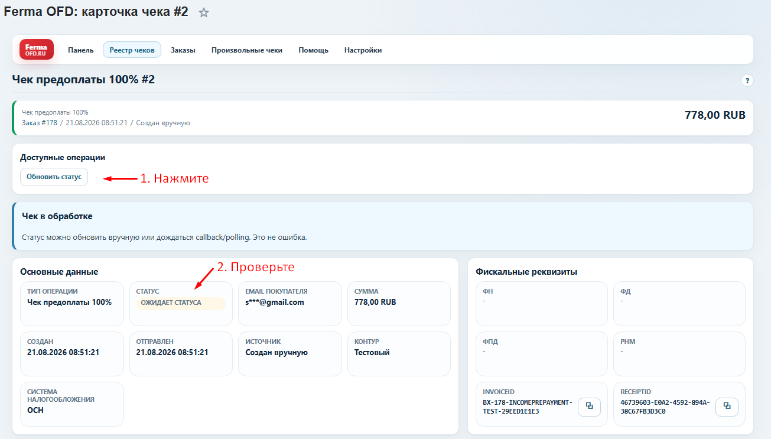Click the Отправлен date value
This screenshot has height=439, width=771.
[172, 352]
